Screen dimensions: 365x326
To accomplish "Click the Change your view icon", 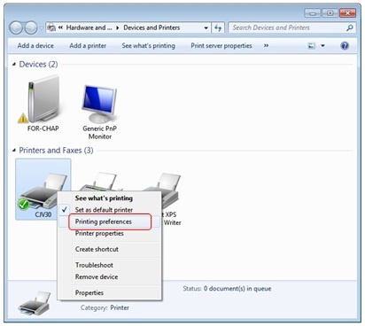I will 312,46.
